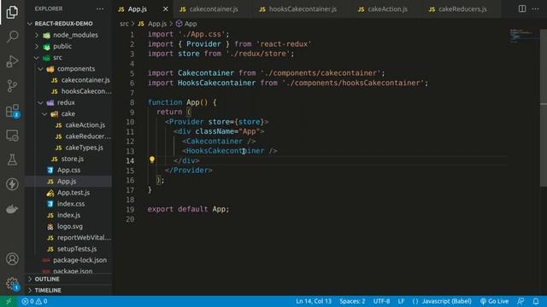Open the Thunder Client lightning icon
The width and height of the screenshot is (547, 307).
pos(12,184)
